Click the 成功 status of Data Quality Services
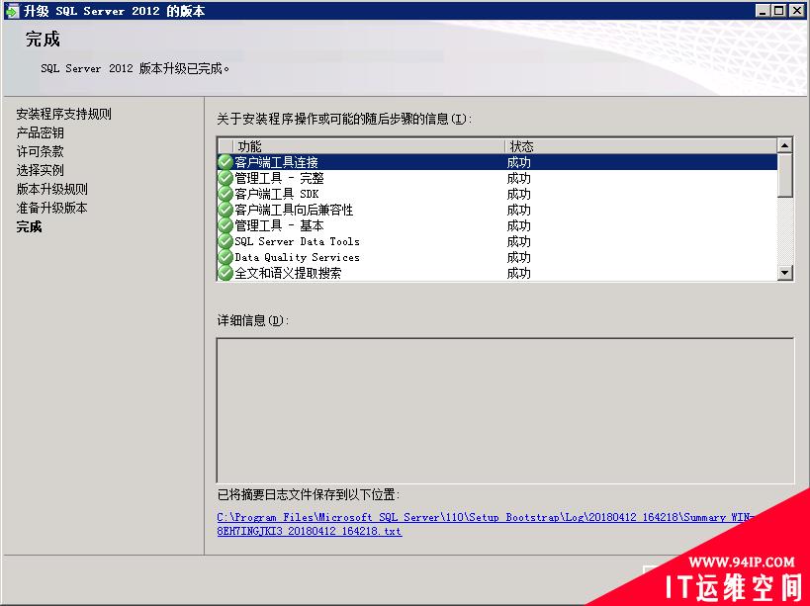 pyautogui.click(x=518, y=257)
